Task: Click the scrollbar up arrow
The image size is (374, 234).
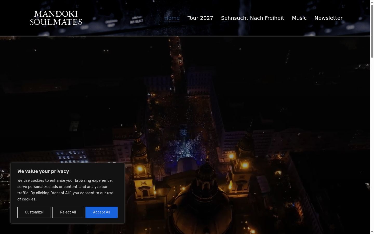Action: pos(372,2)
